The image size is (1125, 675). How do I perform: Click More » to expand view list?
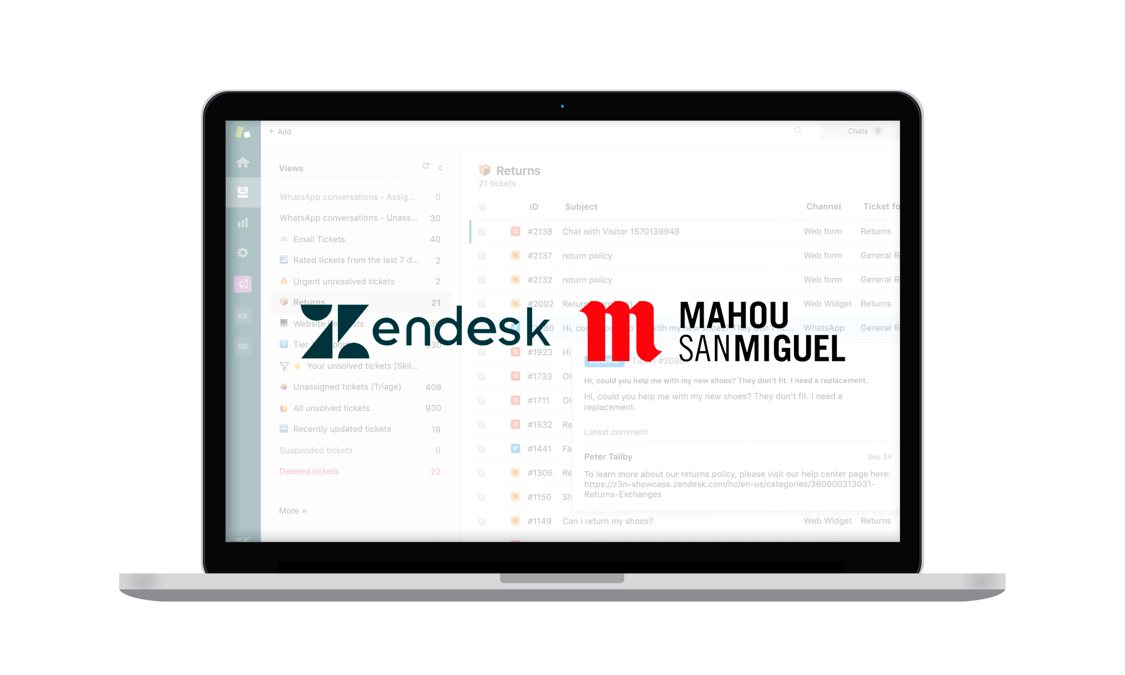pos(292,510)
